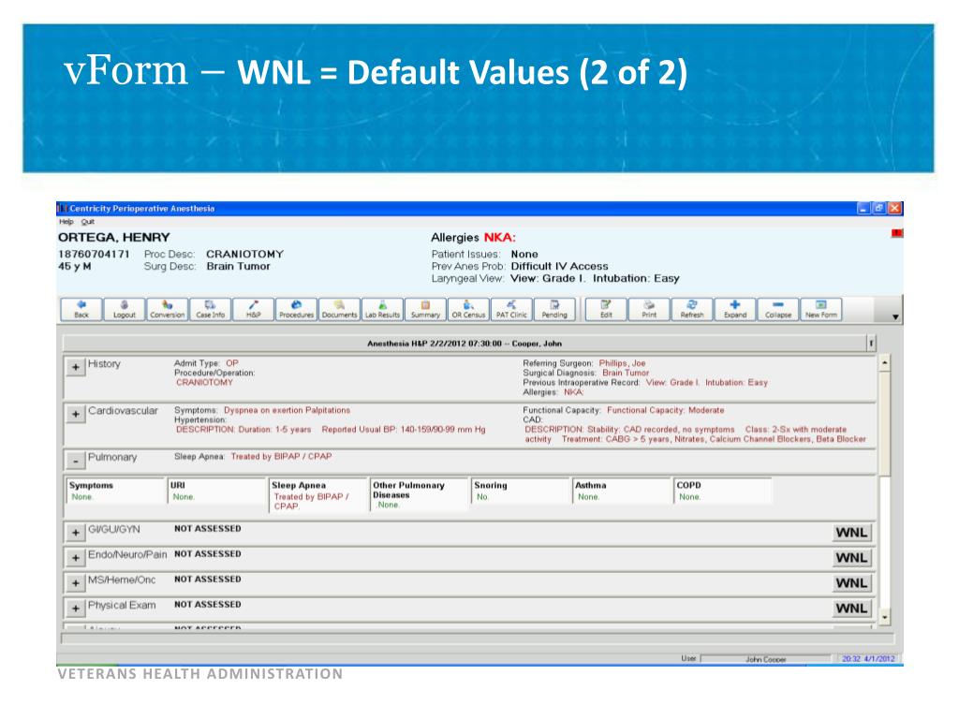Expand the Cardiovascular section

click(75, 414)
